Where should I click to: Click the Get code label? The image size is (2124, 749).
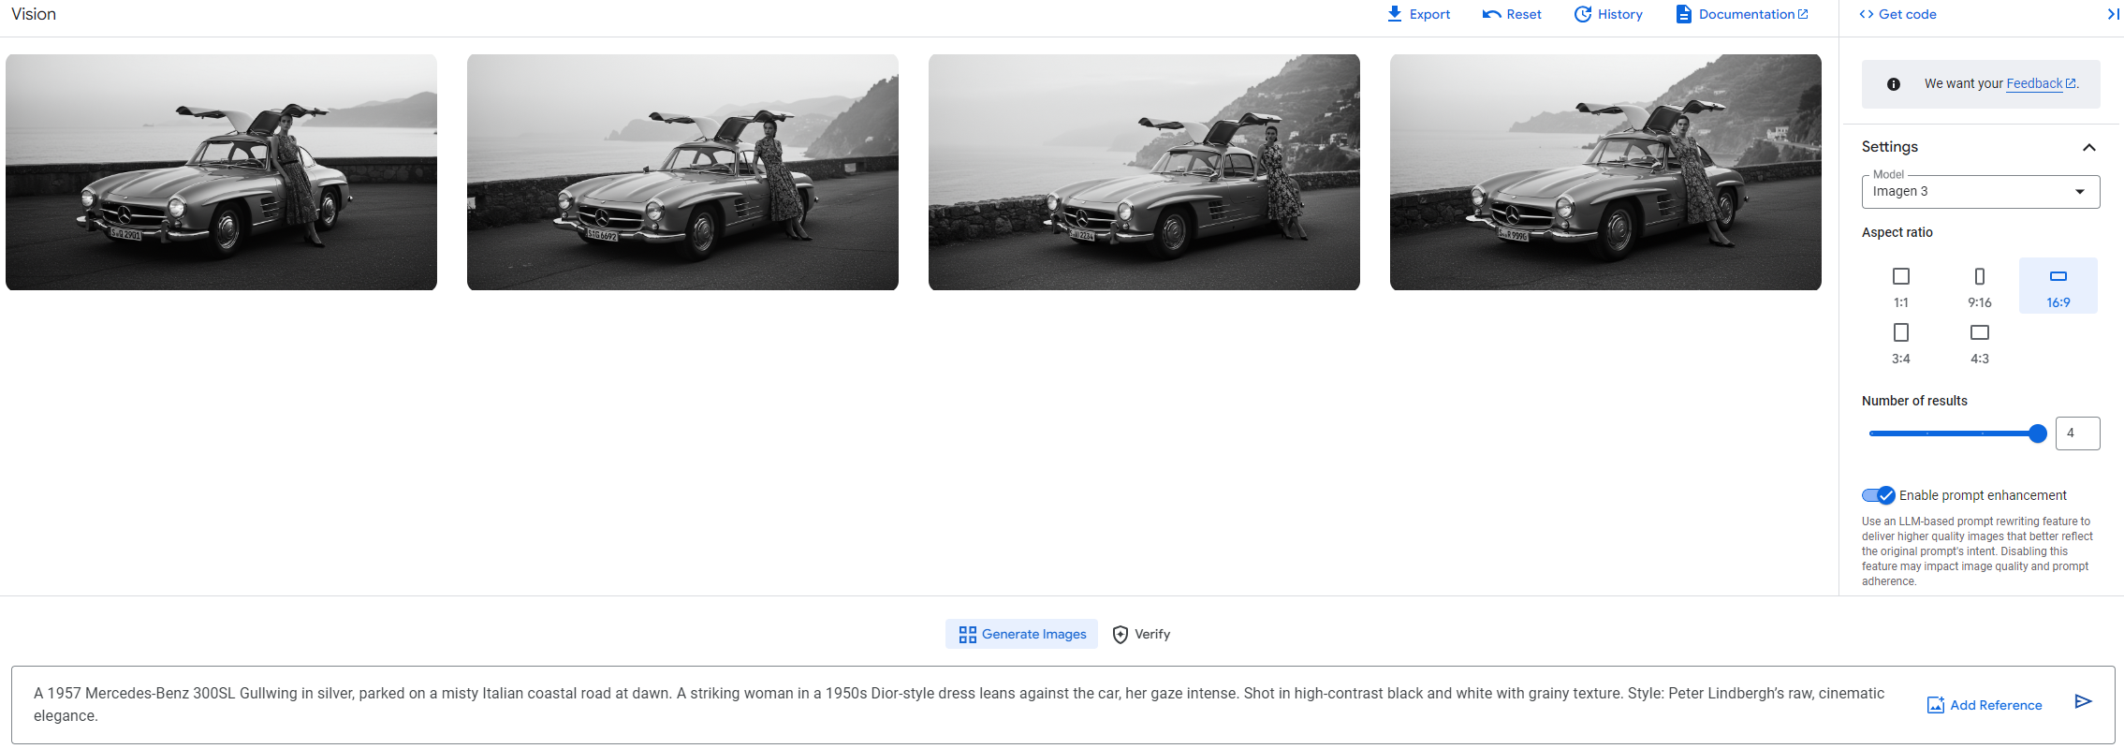(1908, 14)
